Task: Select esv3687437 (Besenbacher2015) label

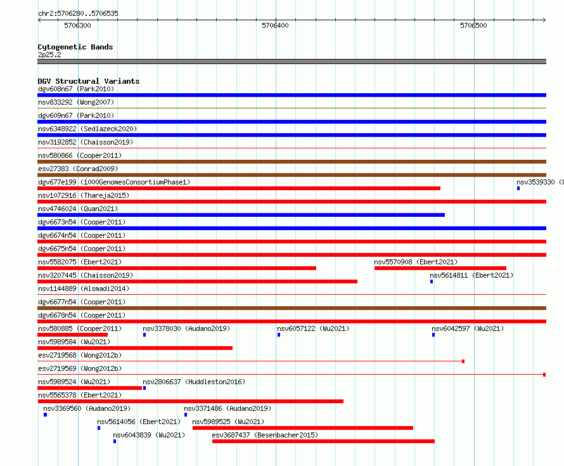Action: click(x=265, y=435)
